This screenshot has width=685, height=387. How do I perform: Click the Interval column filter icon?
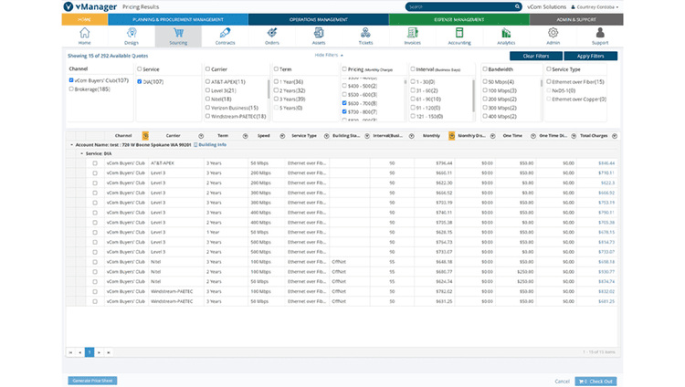click(412, 136)
